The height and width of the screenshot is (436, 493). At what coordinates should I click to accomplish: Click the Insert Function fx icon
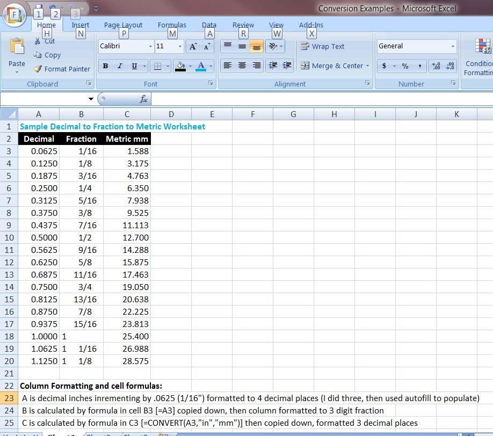(x=144, y=99)
